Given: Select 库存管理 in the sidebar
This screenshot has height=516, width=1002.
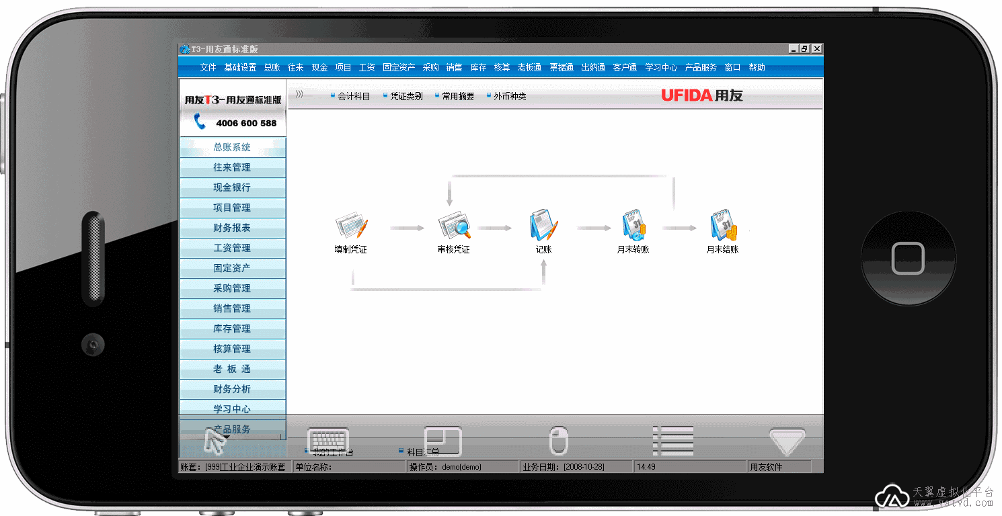Looking at the screenshot, I should [x=232, y=329].
